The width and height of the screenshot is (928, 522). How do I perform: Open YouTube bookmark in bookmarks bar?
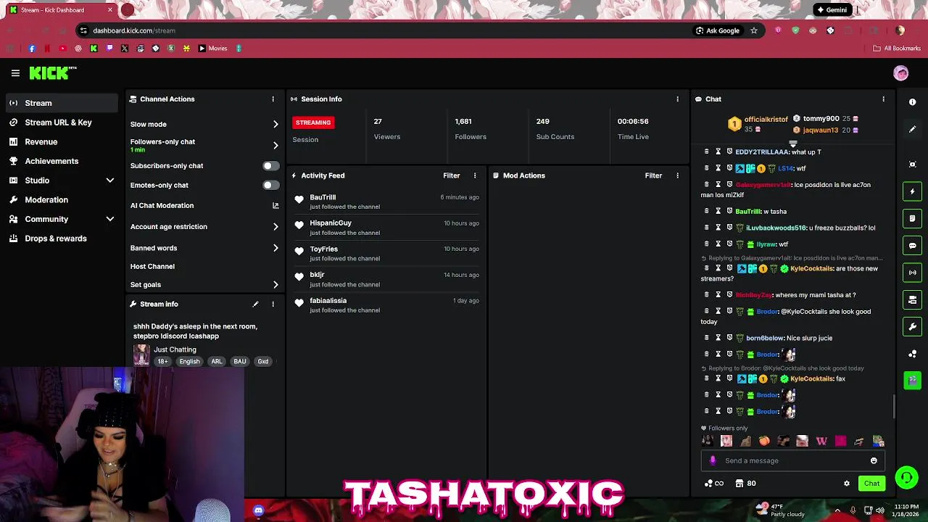[x=62, y=49]
